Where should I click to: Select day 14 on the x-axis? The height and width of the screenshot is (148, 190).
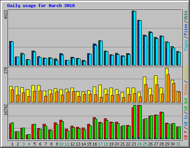click(x=83, y=144)
